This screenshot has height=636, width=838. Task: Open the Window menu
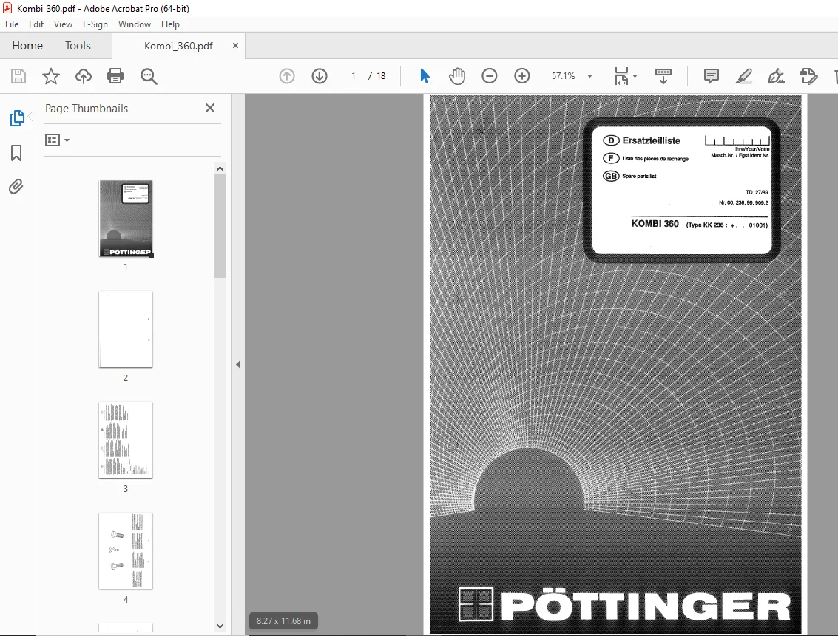coord(134,24)
